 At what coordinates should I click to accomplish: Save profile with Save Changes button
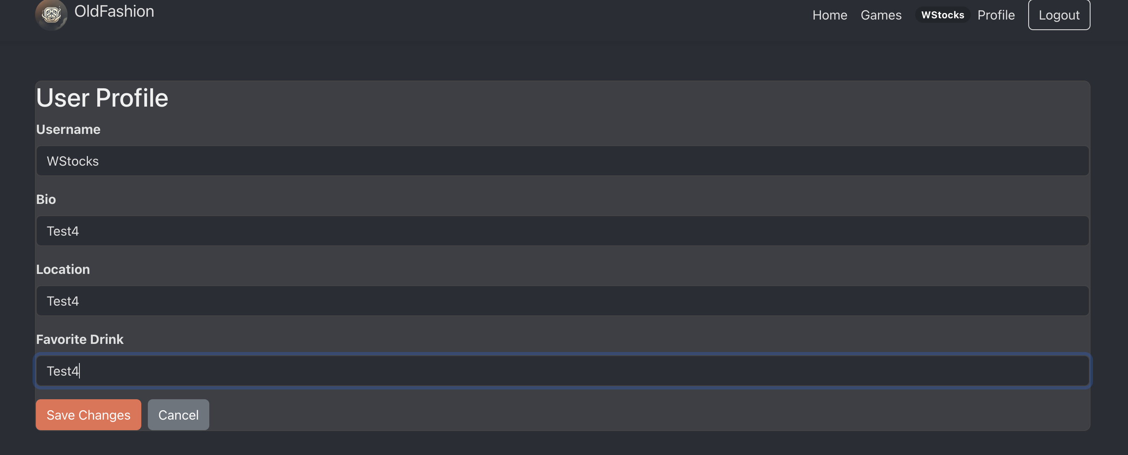[x=88, y=414]
